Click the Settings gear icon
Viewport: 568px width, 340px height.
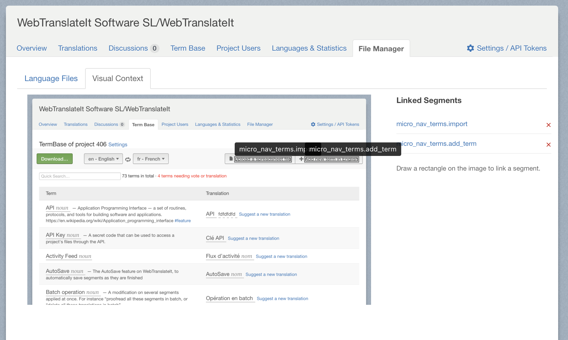pyautogui.click(x=470, y=48)
